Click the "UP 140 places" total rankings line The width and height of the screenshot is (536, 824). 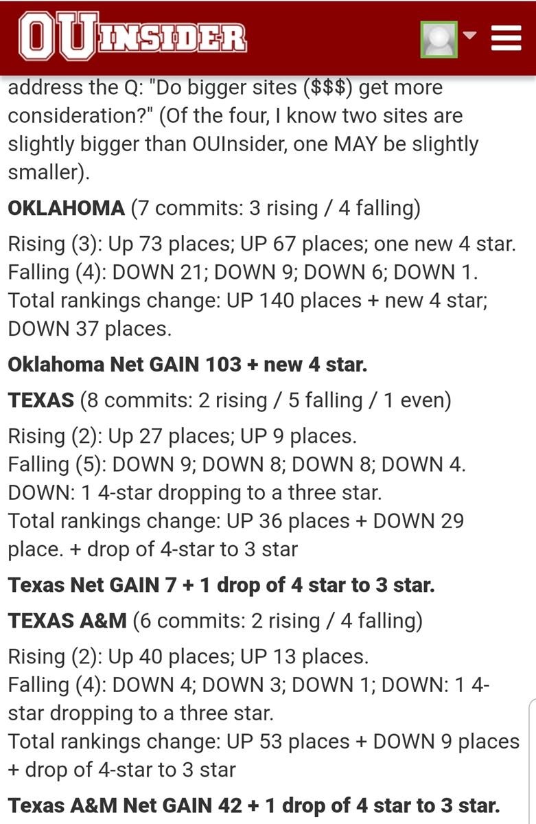coord(247,301)
